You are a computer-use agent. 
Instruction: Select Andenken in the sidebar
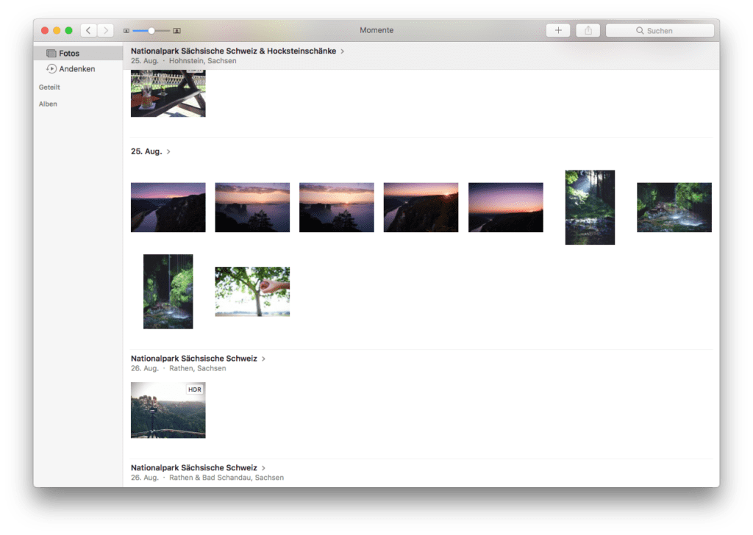[78, 68]
